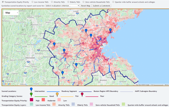Click the MAPC Subregion Boundary legend line
The width and height of the screenshot is (169, 107).
point(126,92)
